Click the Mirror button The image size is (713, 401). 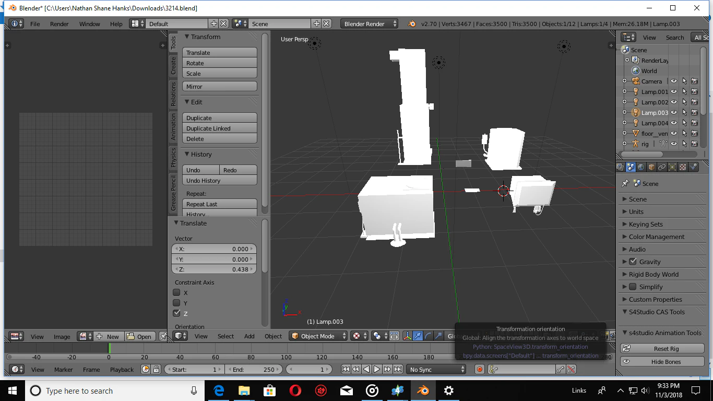(x=220, y=87)
